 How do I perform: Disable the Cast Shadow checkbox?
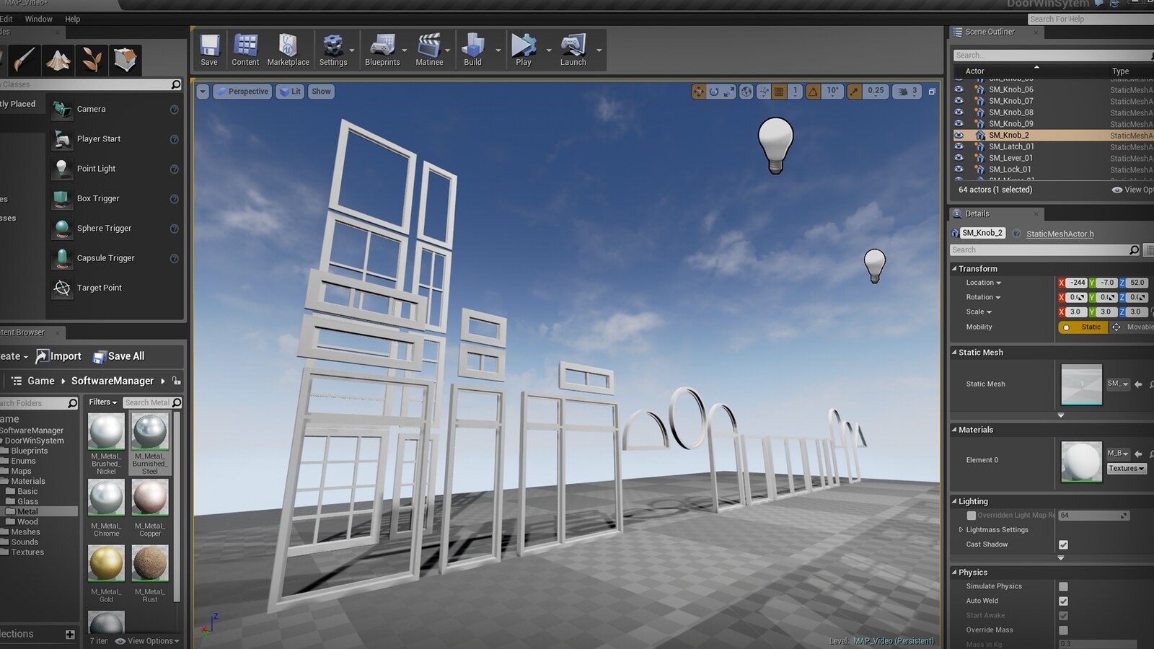1063,544
